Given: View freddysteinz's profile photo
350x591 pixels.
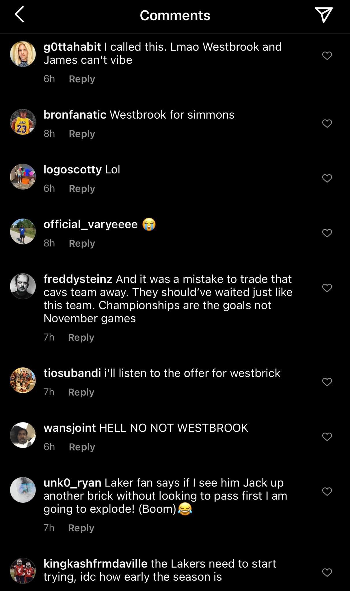Looking at the screenshot, I should click(23, 286).
